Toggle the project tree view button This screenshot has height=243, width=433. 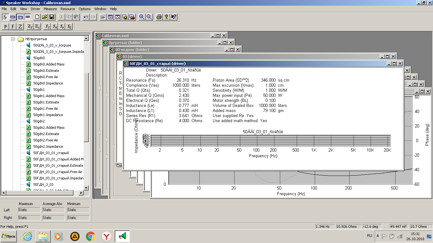(5, 17)
